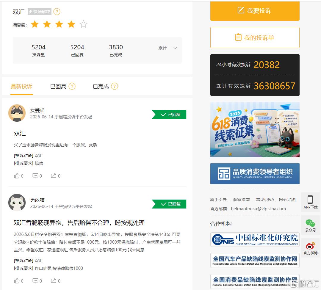Click help icon beside 已回复 tab
This screenshot has height=290, width=321.
72,86
